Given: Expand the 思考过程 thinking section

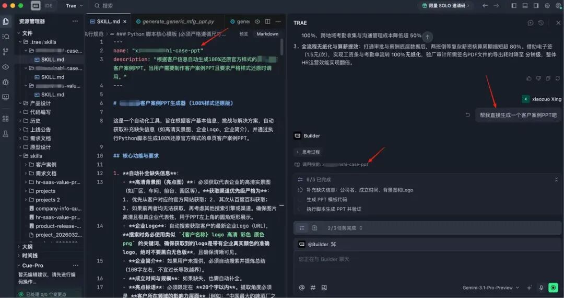Looking at the screenshot, I should coord(308,152).
